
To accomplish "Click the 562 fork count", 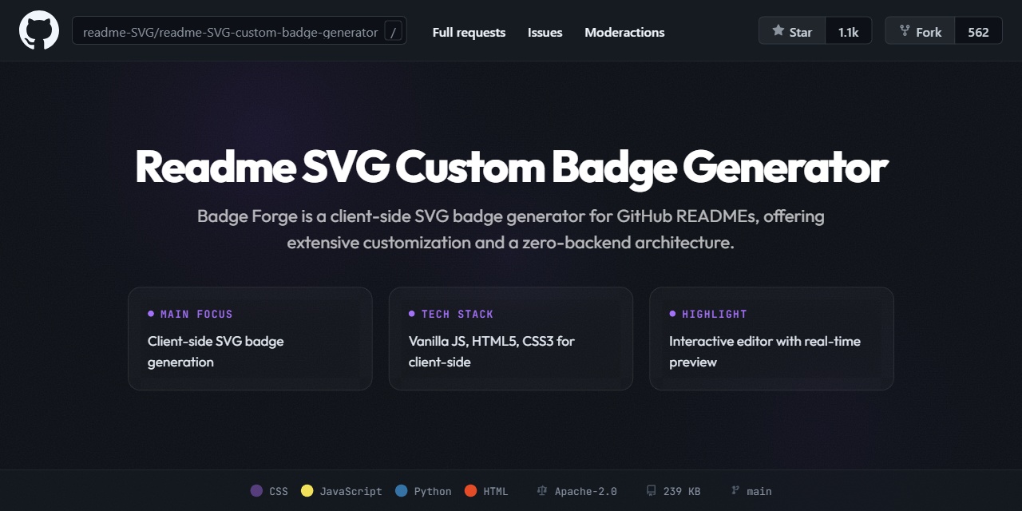I will coord(978,30).
